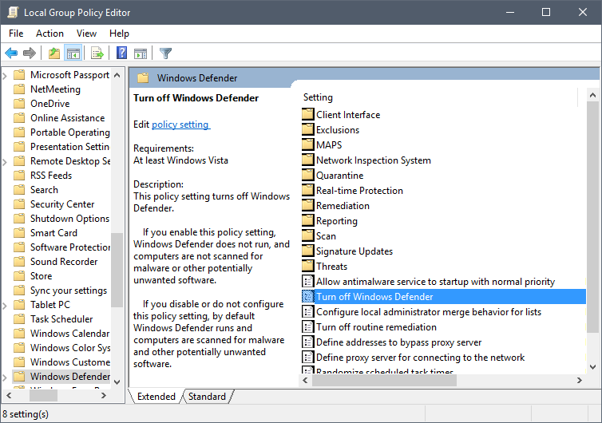This screenshot has width=602, height=423.
Task: Select the Windows Calendar tree folder
Action: [70, 334]
